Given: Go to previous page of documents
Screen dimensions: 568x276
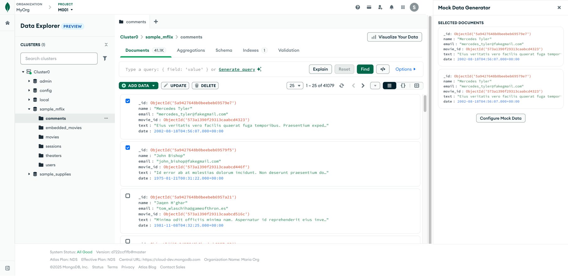Looking at the screenshot, I should coord(353,86).
